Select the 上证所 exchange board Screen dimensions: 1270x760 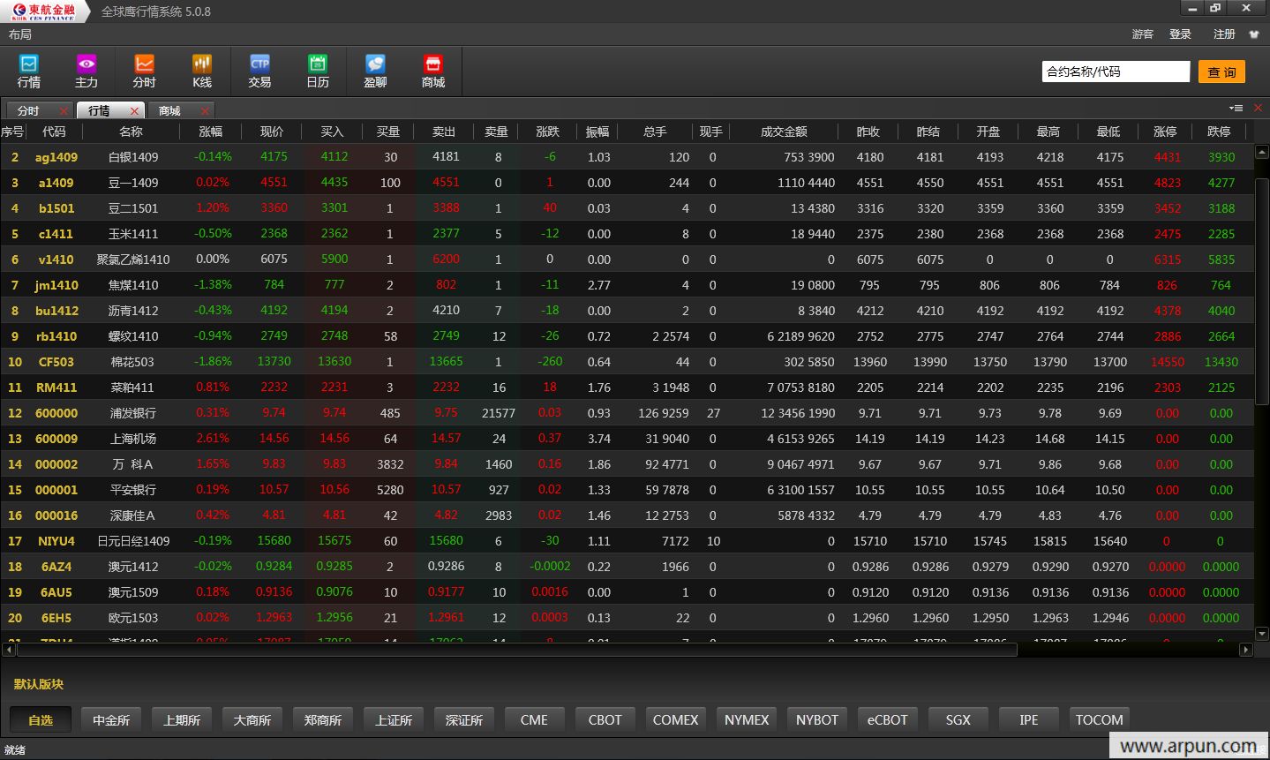pyautogui.click(x=394, y=720)
